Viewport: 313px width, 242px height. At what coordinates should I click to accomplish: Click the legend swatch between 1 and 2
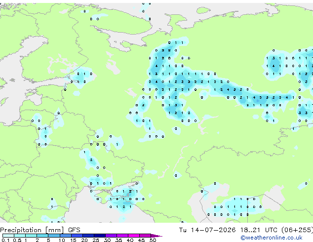click(31, 236)
